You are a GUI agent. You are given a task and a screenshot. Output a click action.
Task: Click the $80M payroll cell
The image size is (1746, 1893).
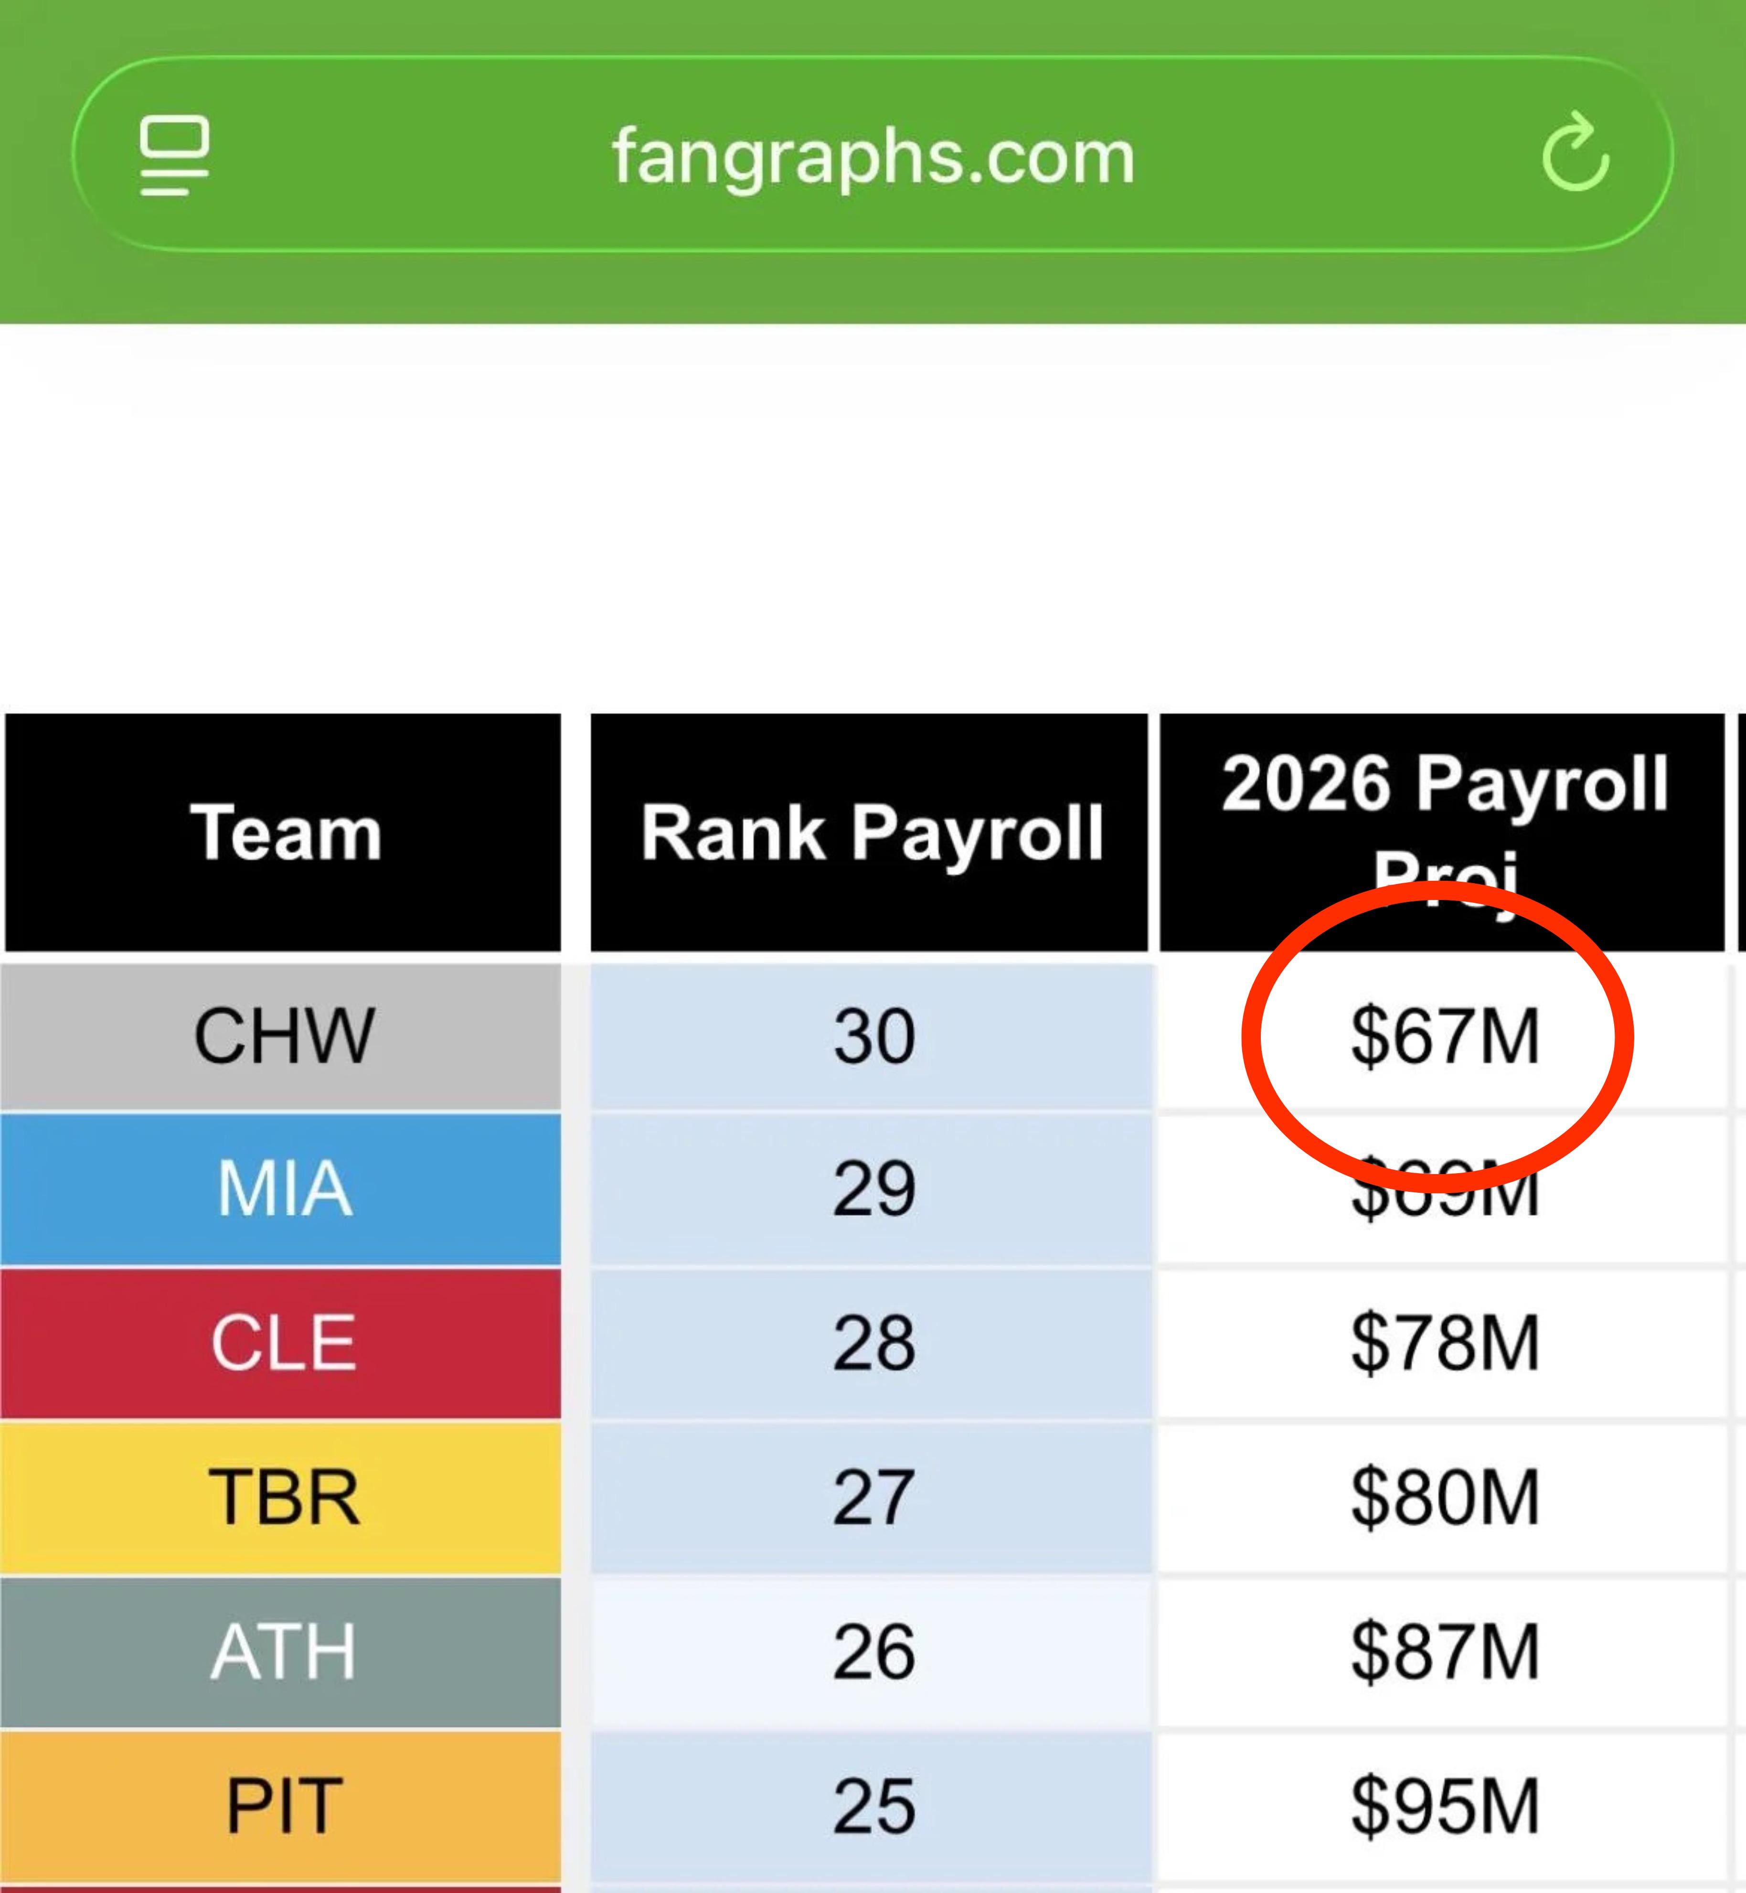(x=1445, y=1497)
